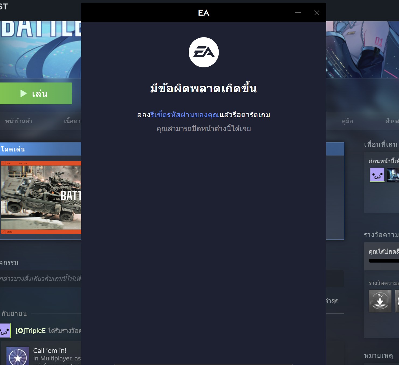The width and height of the screenshot is (399, 365).
Task: Click the green เล่น play button
Action: (36, 93)
